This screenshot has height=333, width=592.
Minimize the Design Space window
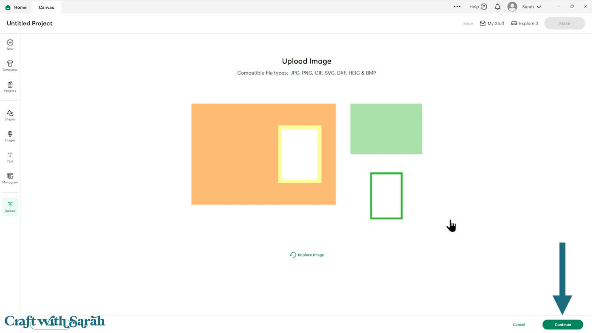(558, 6)
